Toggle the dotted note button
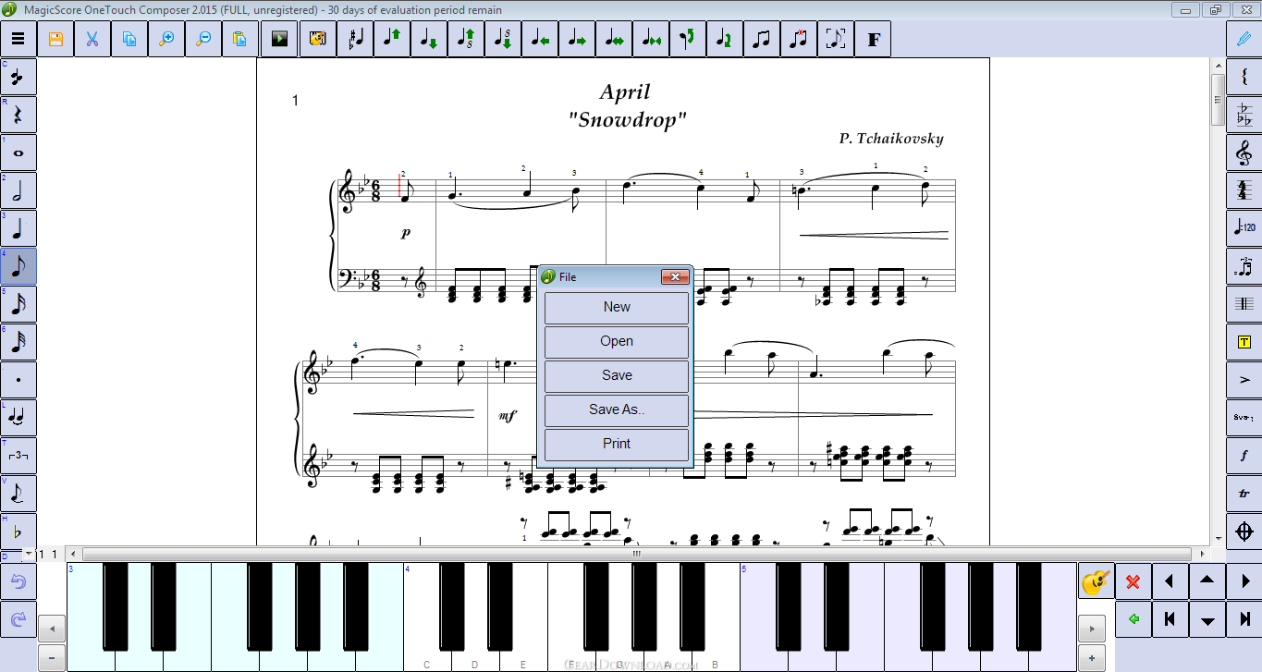1262x672 pixels. point(18,380)
